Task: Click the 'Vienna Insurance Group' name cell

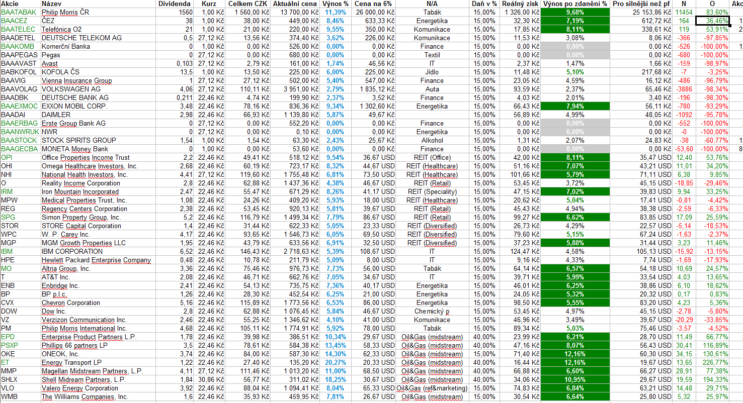Action: tap(97, 80)
